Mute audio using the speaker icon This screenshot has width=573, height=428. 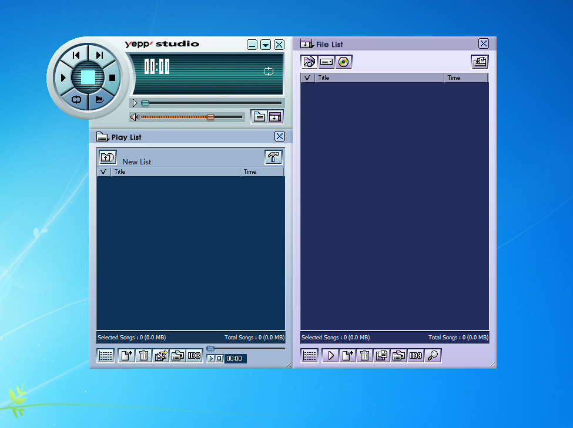coord(135,117)
